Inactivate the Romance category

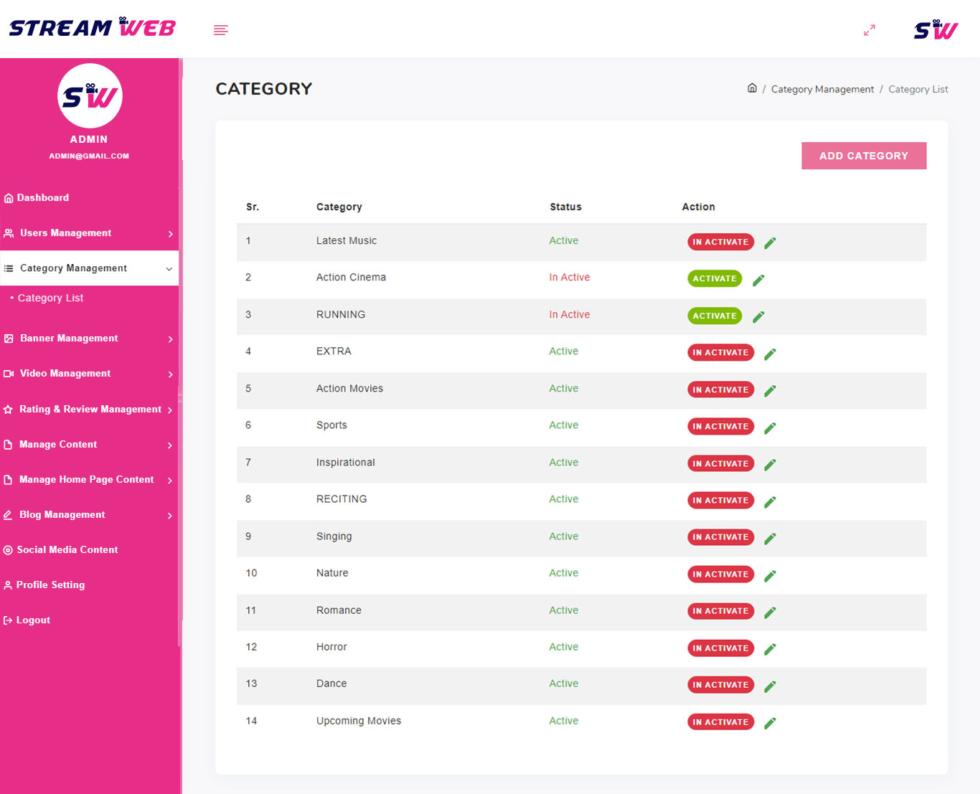pos(720,611)
